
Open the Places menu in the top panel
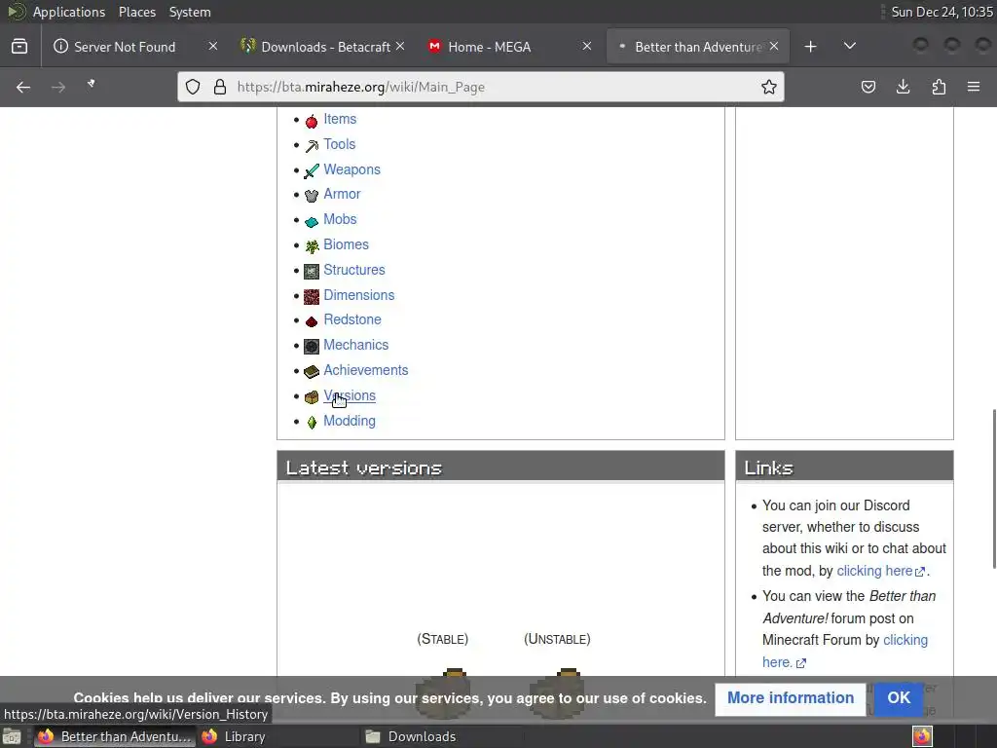(136, 12)
